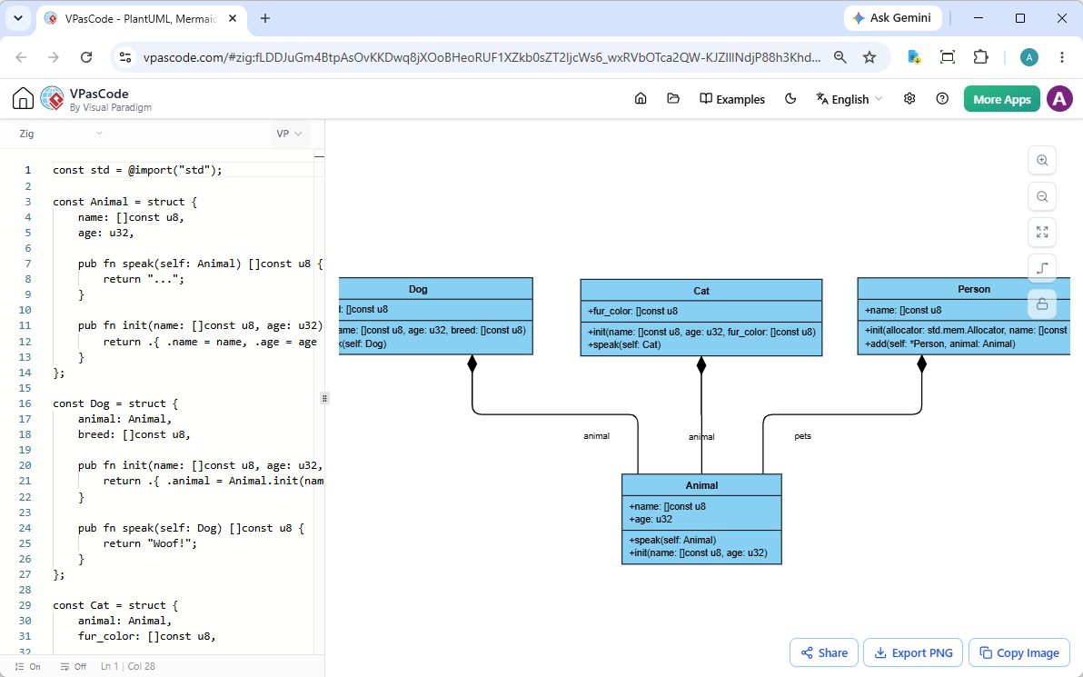Open help question mark icon
1083x677 pixels.
pyautogui.click(x=942, y=99)
